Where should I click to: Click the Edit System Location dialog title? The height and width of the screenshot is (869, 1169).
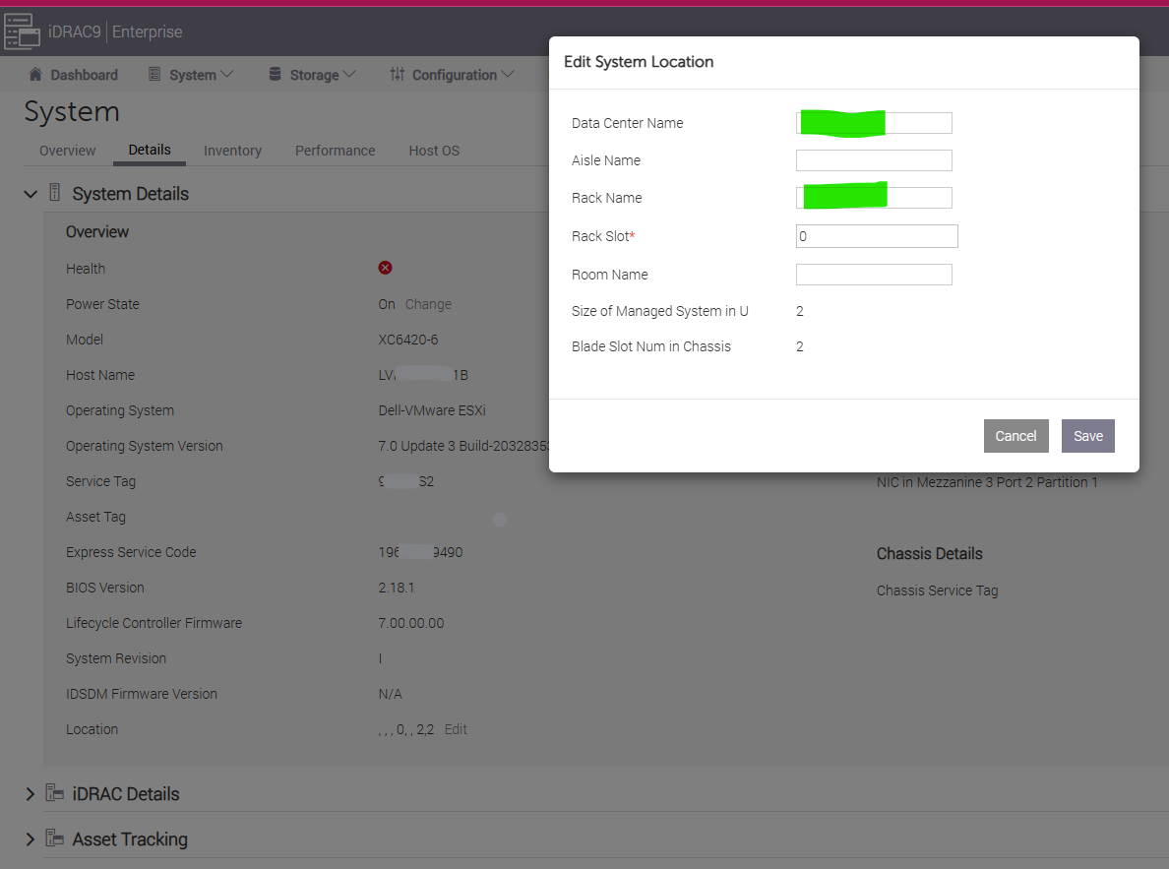pos(639,62)
